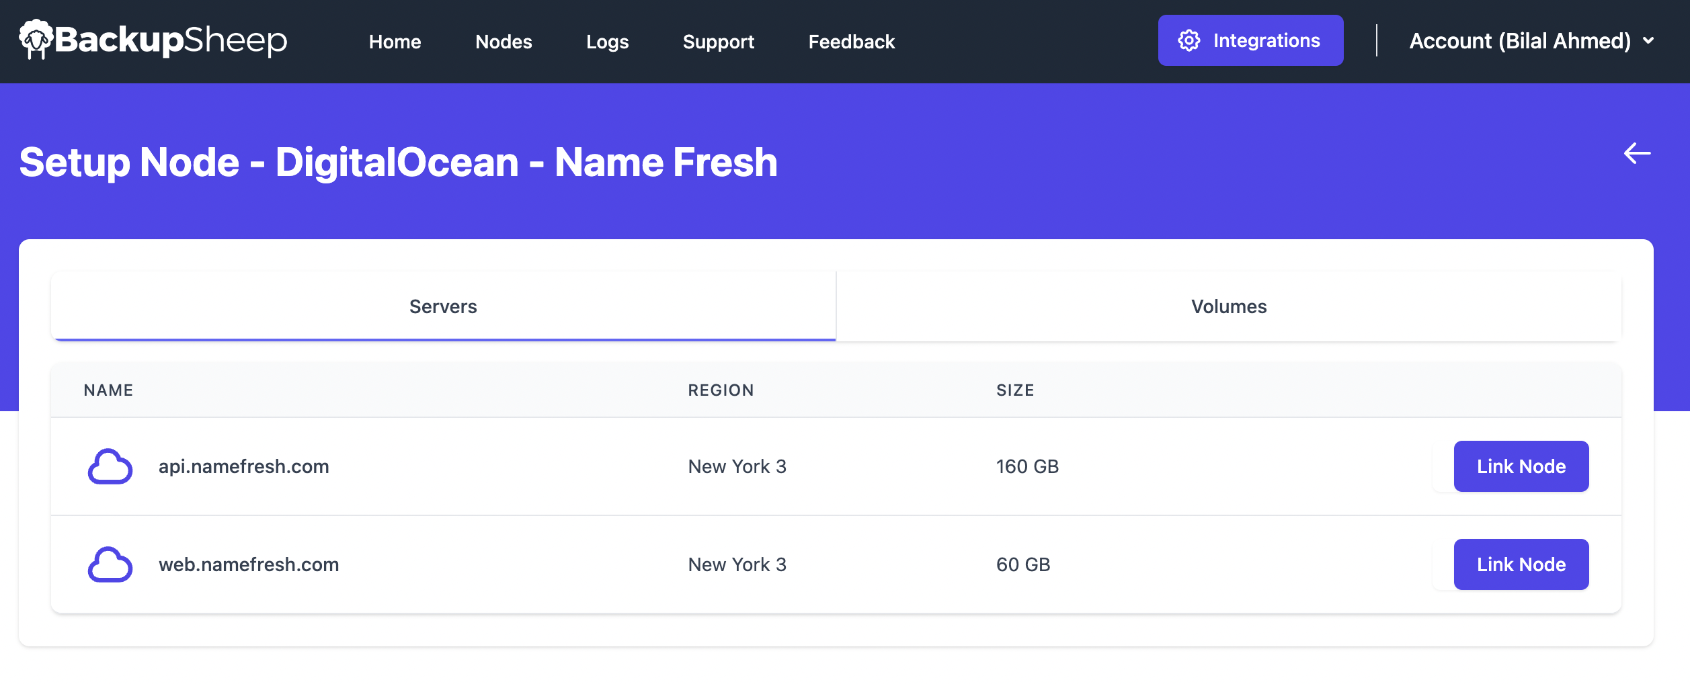Open the Feedback page

[852, 42]
